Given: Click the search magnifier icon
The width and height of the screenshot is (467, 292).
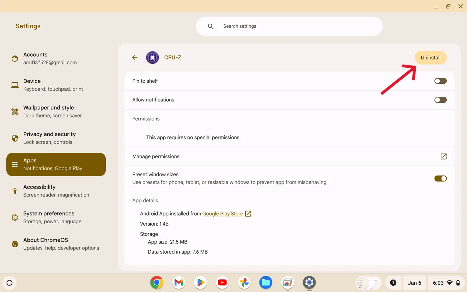Looking at the screenshot, I should tap(210, 26).
